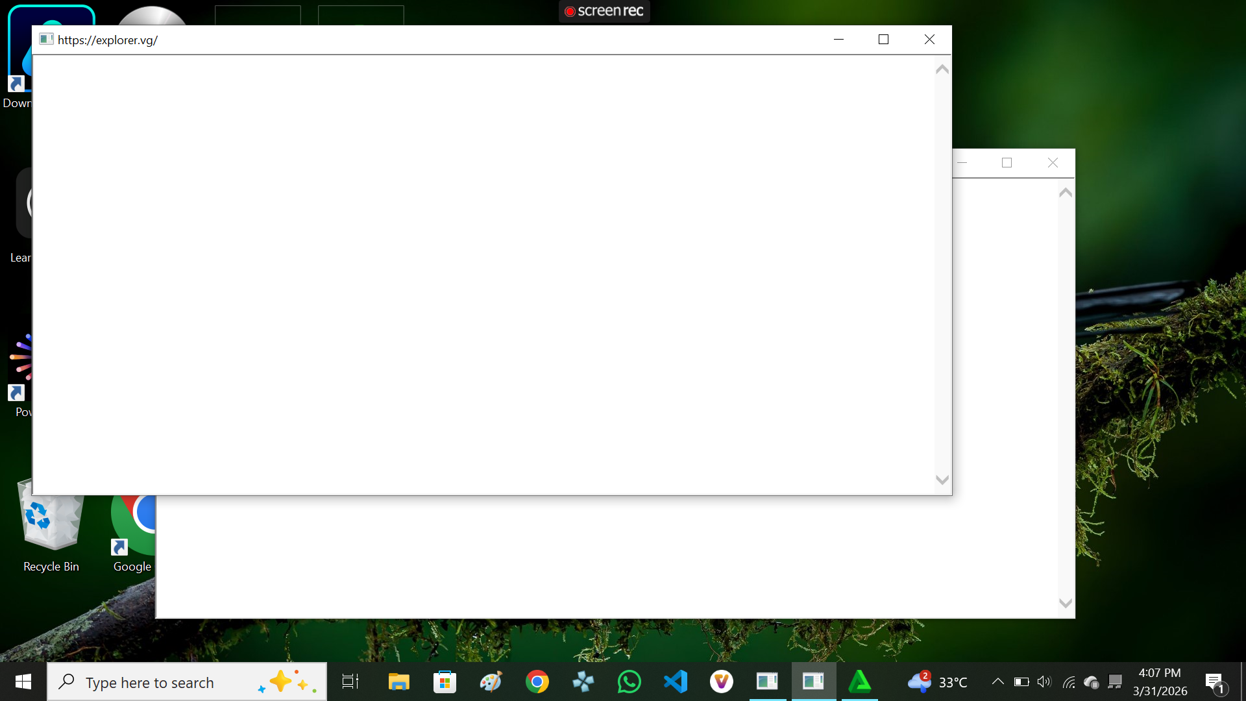
Task: Click scroll-down arrow in the background window
Action: (1066, 604)
